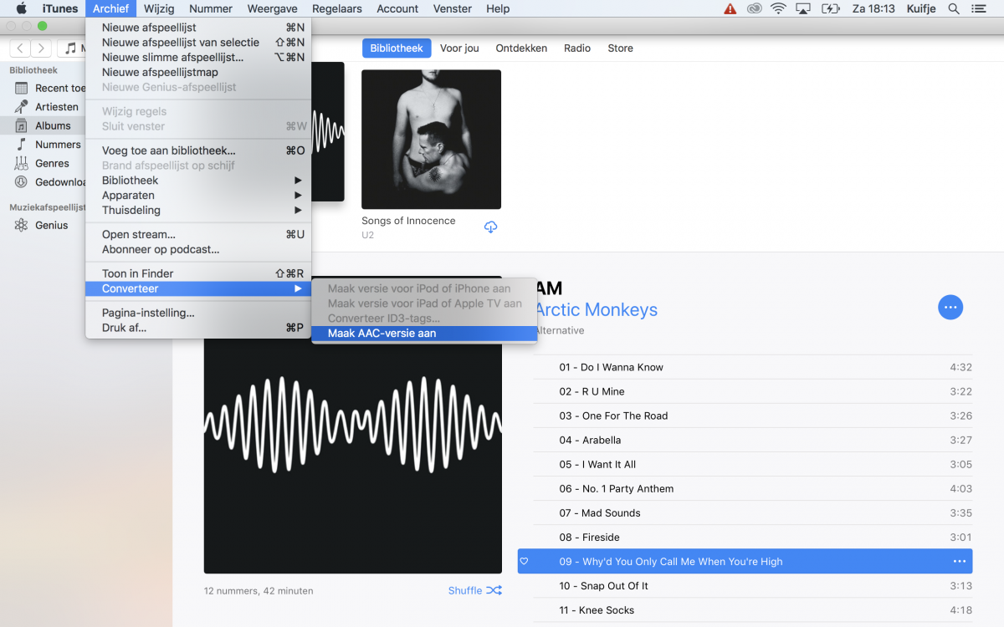Click the Albums sidebar icon
Viewport: 1004px width, 627px height.
coord(21,125)
